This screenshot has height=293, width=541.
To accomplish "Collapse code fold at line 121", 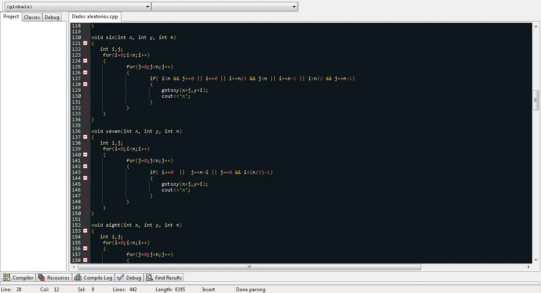I will [85, 43].
